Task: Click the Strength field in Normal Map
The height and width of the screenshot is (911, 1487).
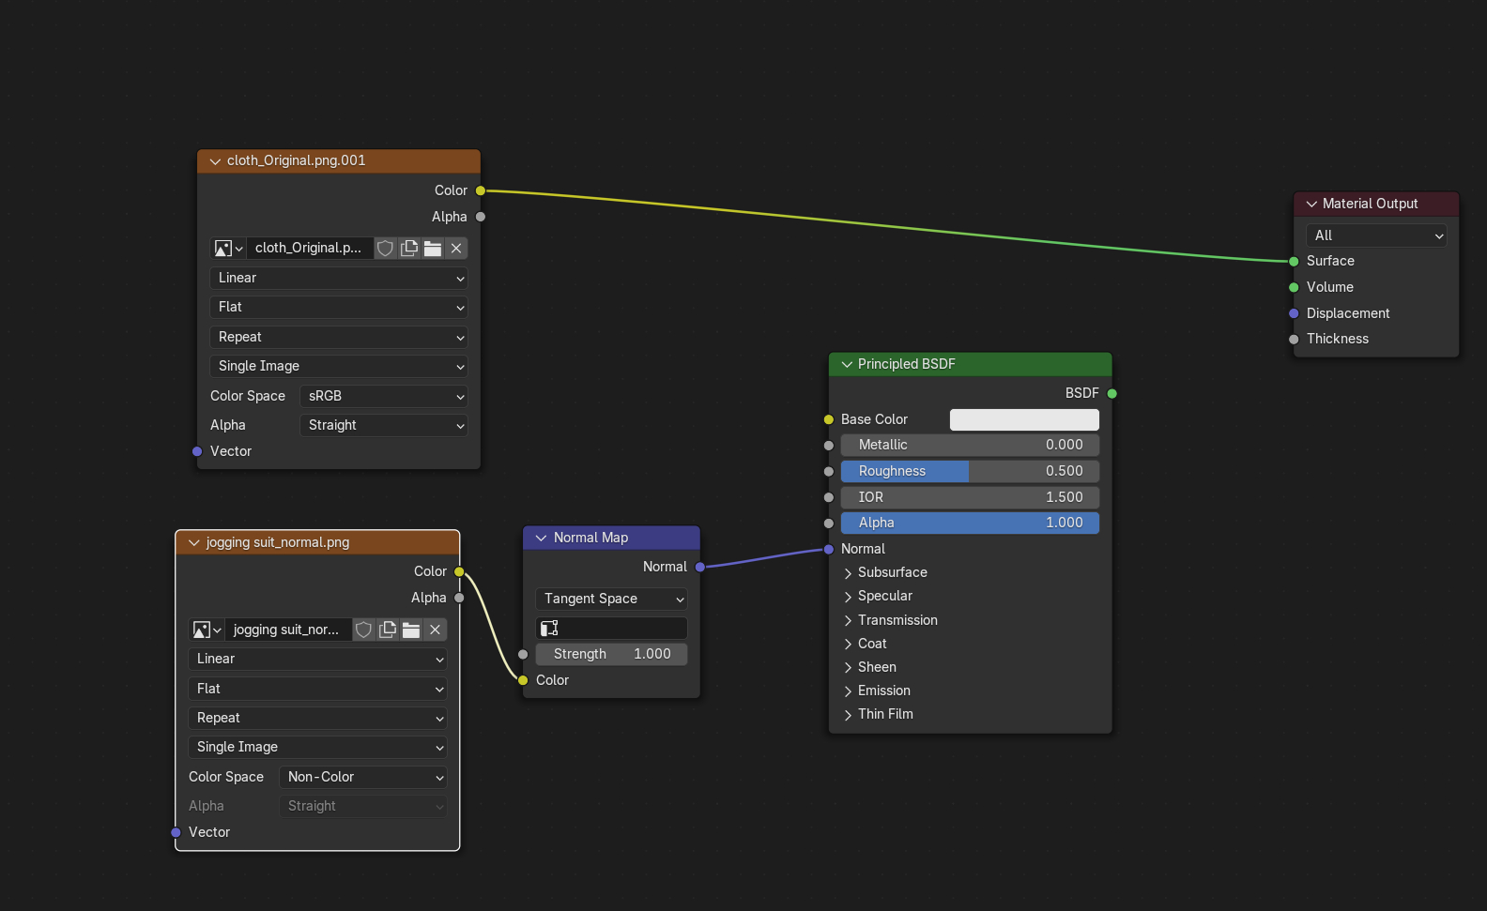Action: (x=611, y=654)
